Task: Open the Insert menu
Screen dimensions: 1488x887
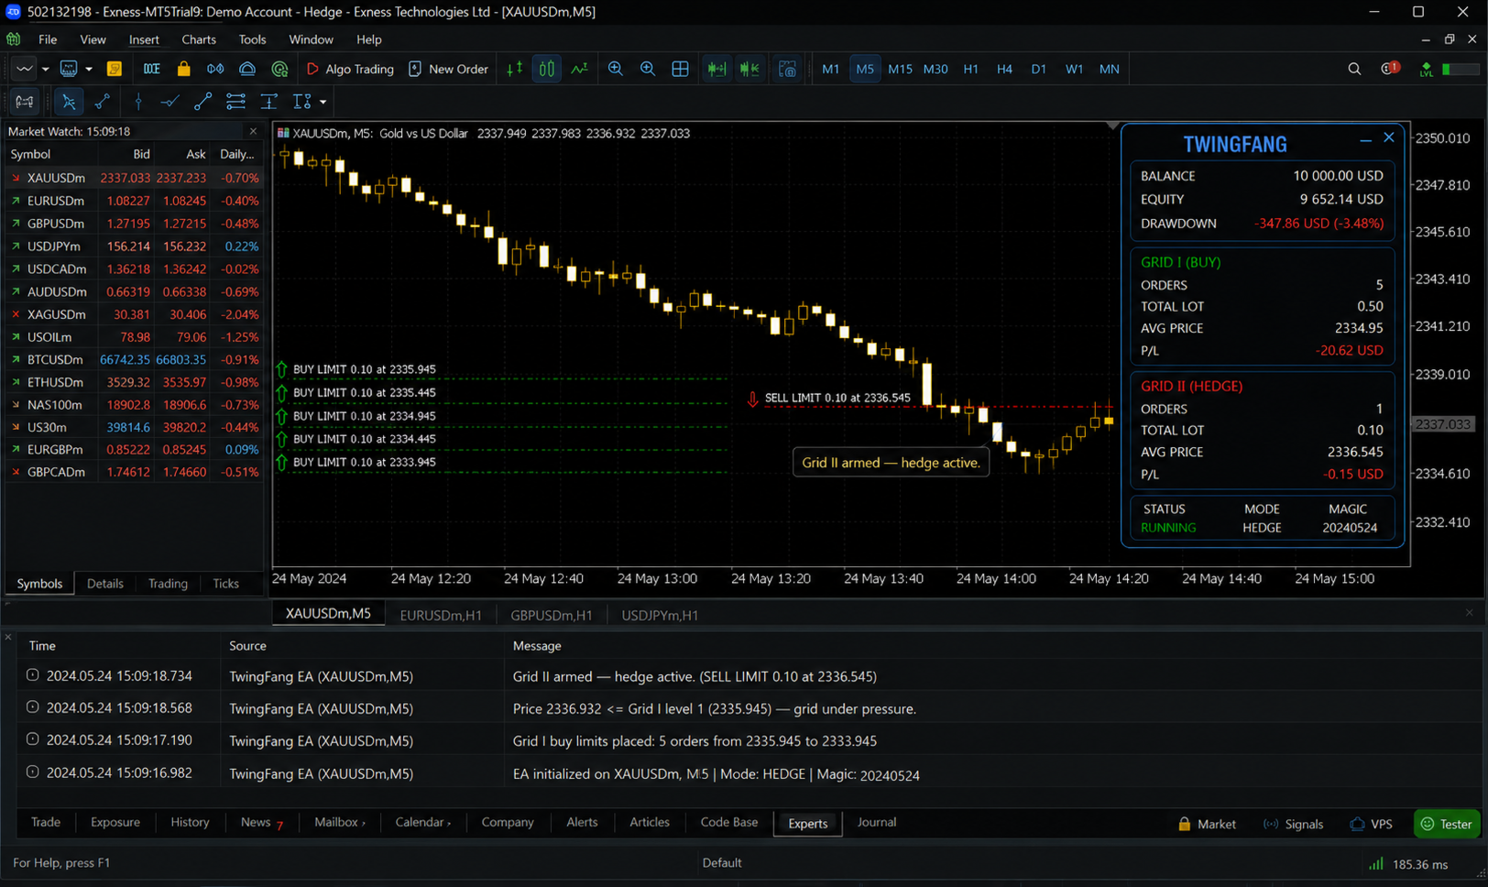Action: (x=144, y=39)
